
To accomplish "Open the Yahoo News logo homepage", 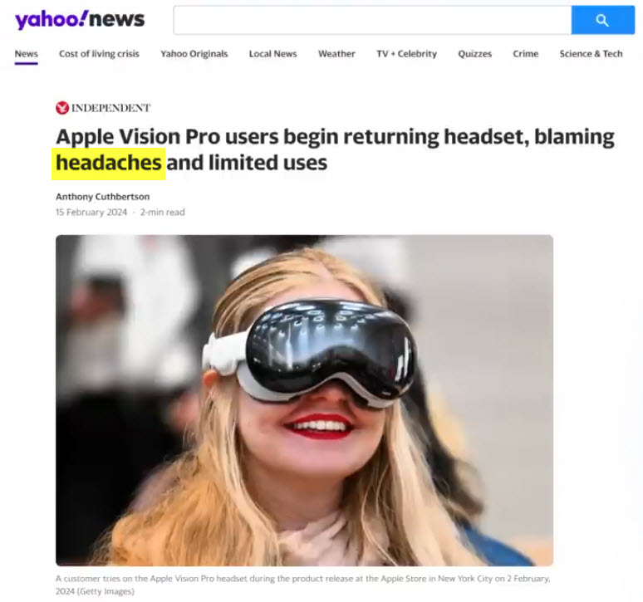I will click(x=80, y=19).
